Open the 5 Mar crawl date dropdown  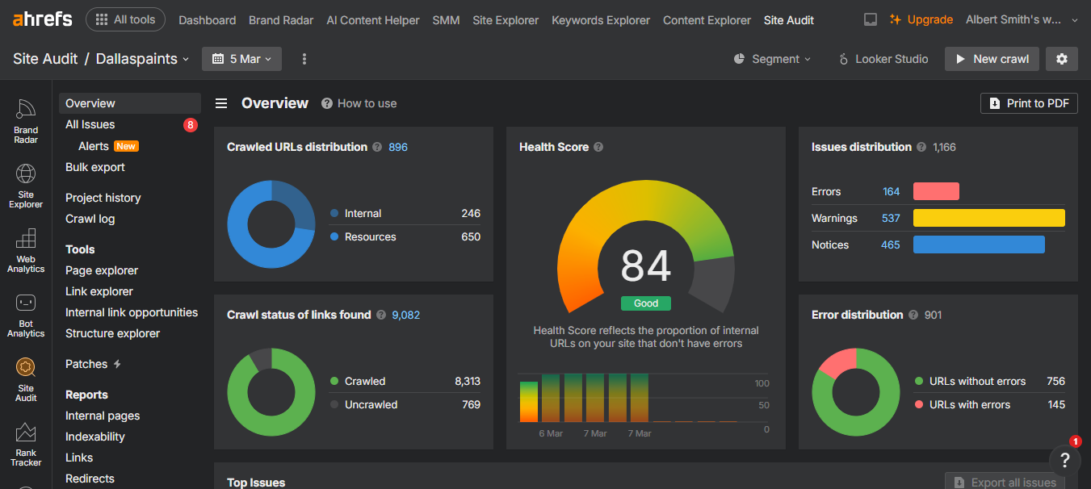tap(241, 59)
